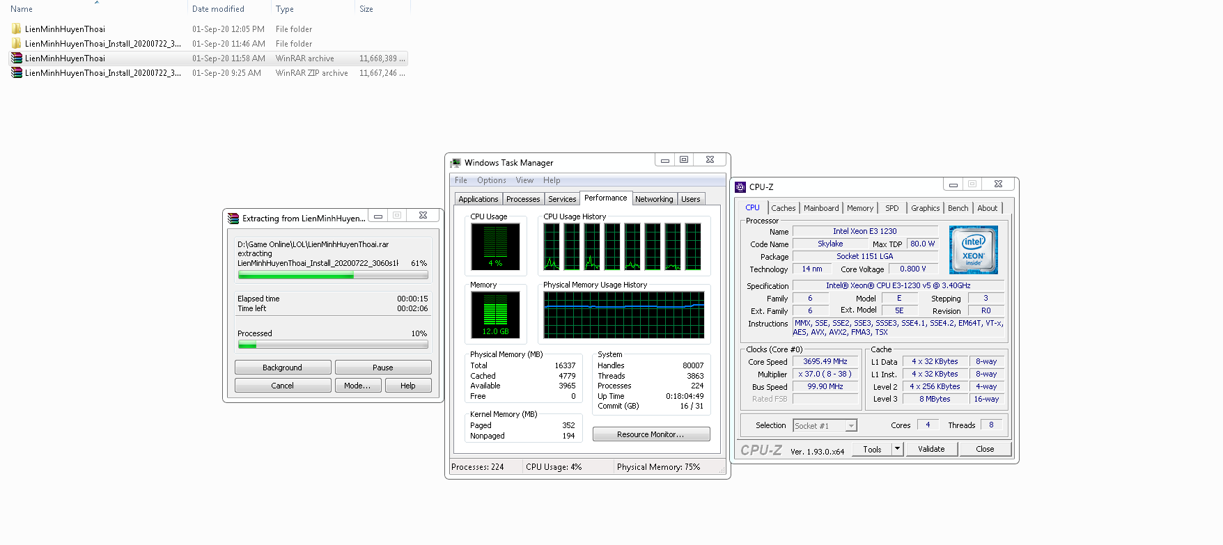The image size is (1223, 545).
Task: Click the LienMinhHuyenThoai_Install folder icon
Action: [16, 44]
